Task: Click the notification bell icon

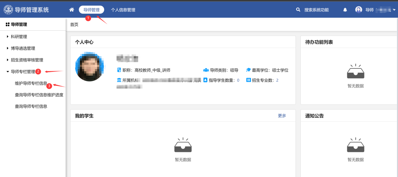Action: click(x=345, y=10)
